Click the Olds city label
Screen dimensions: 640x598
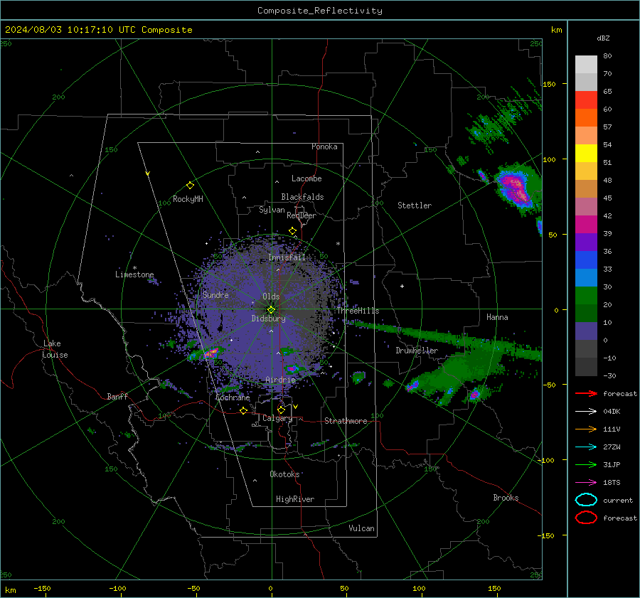[x=271, y=297]
